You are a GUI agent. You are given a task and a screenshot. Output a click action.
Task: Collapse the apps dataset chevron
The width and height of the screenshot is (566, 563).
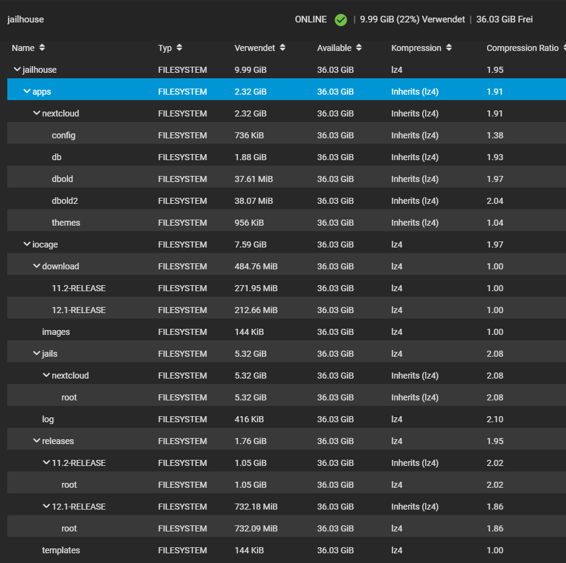(27, 91)
